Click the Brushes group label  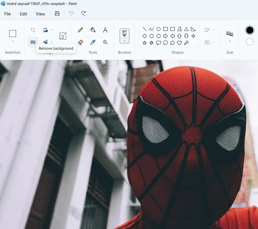tap(125, 52)
